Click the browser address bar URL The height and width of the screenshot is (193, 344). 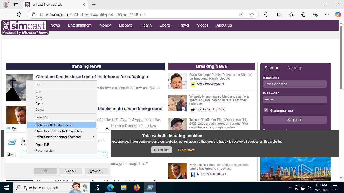[93, 14]
